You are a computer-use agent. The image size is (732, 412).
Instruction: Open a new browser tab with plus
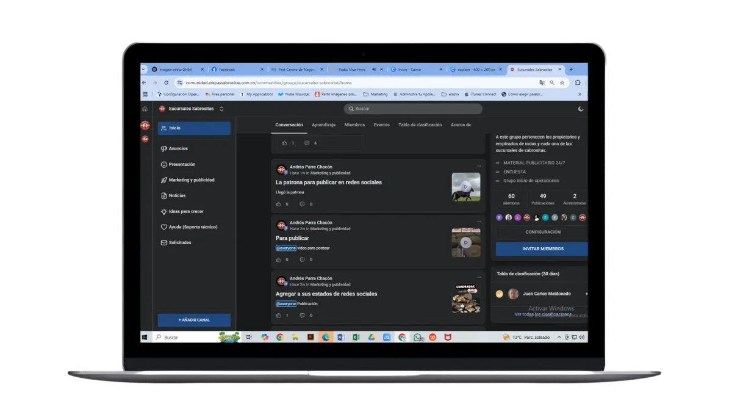point(571,70)
